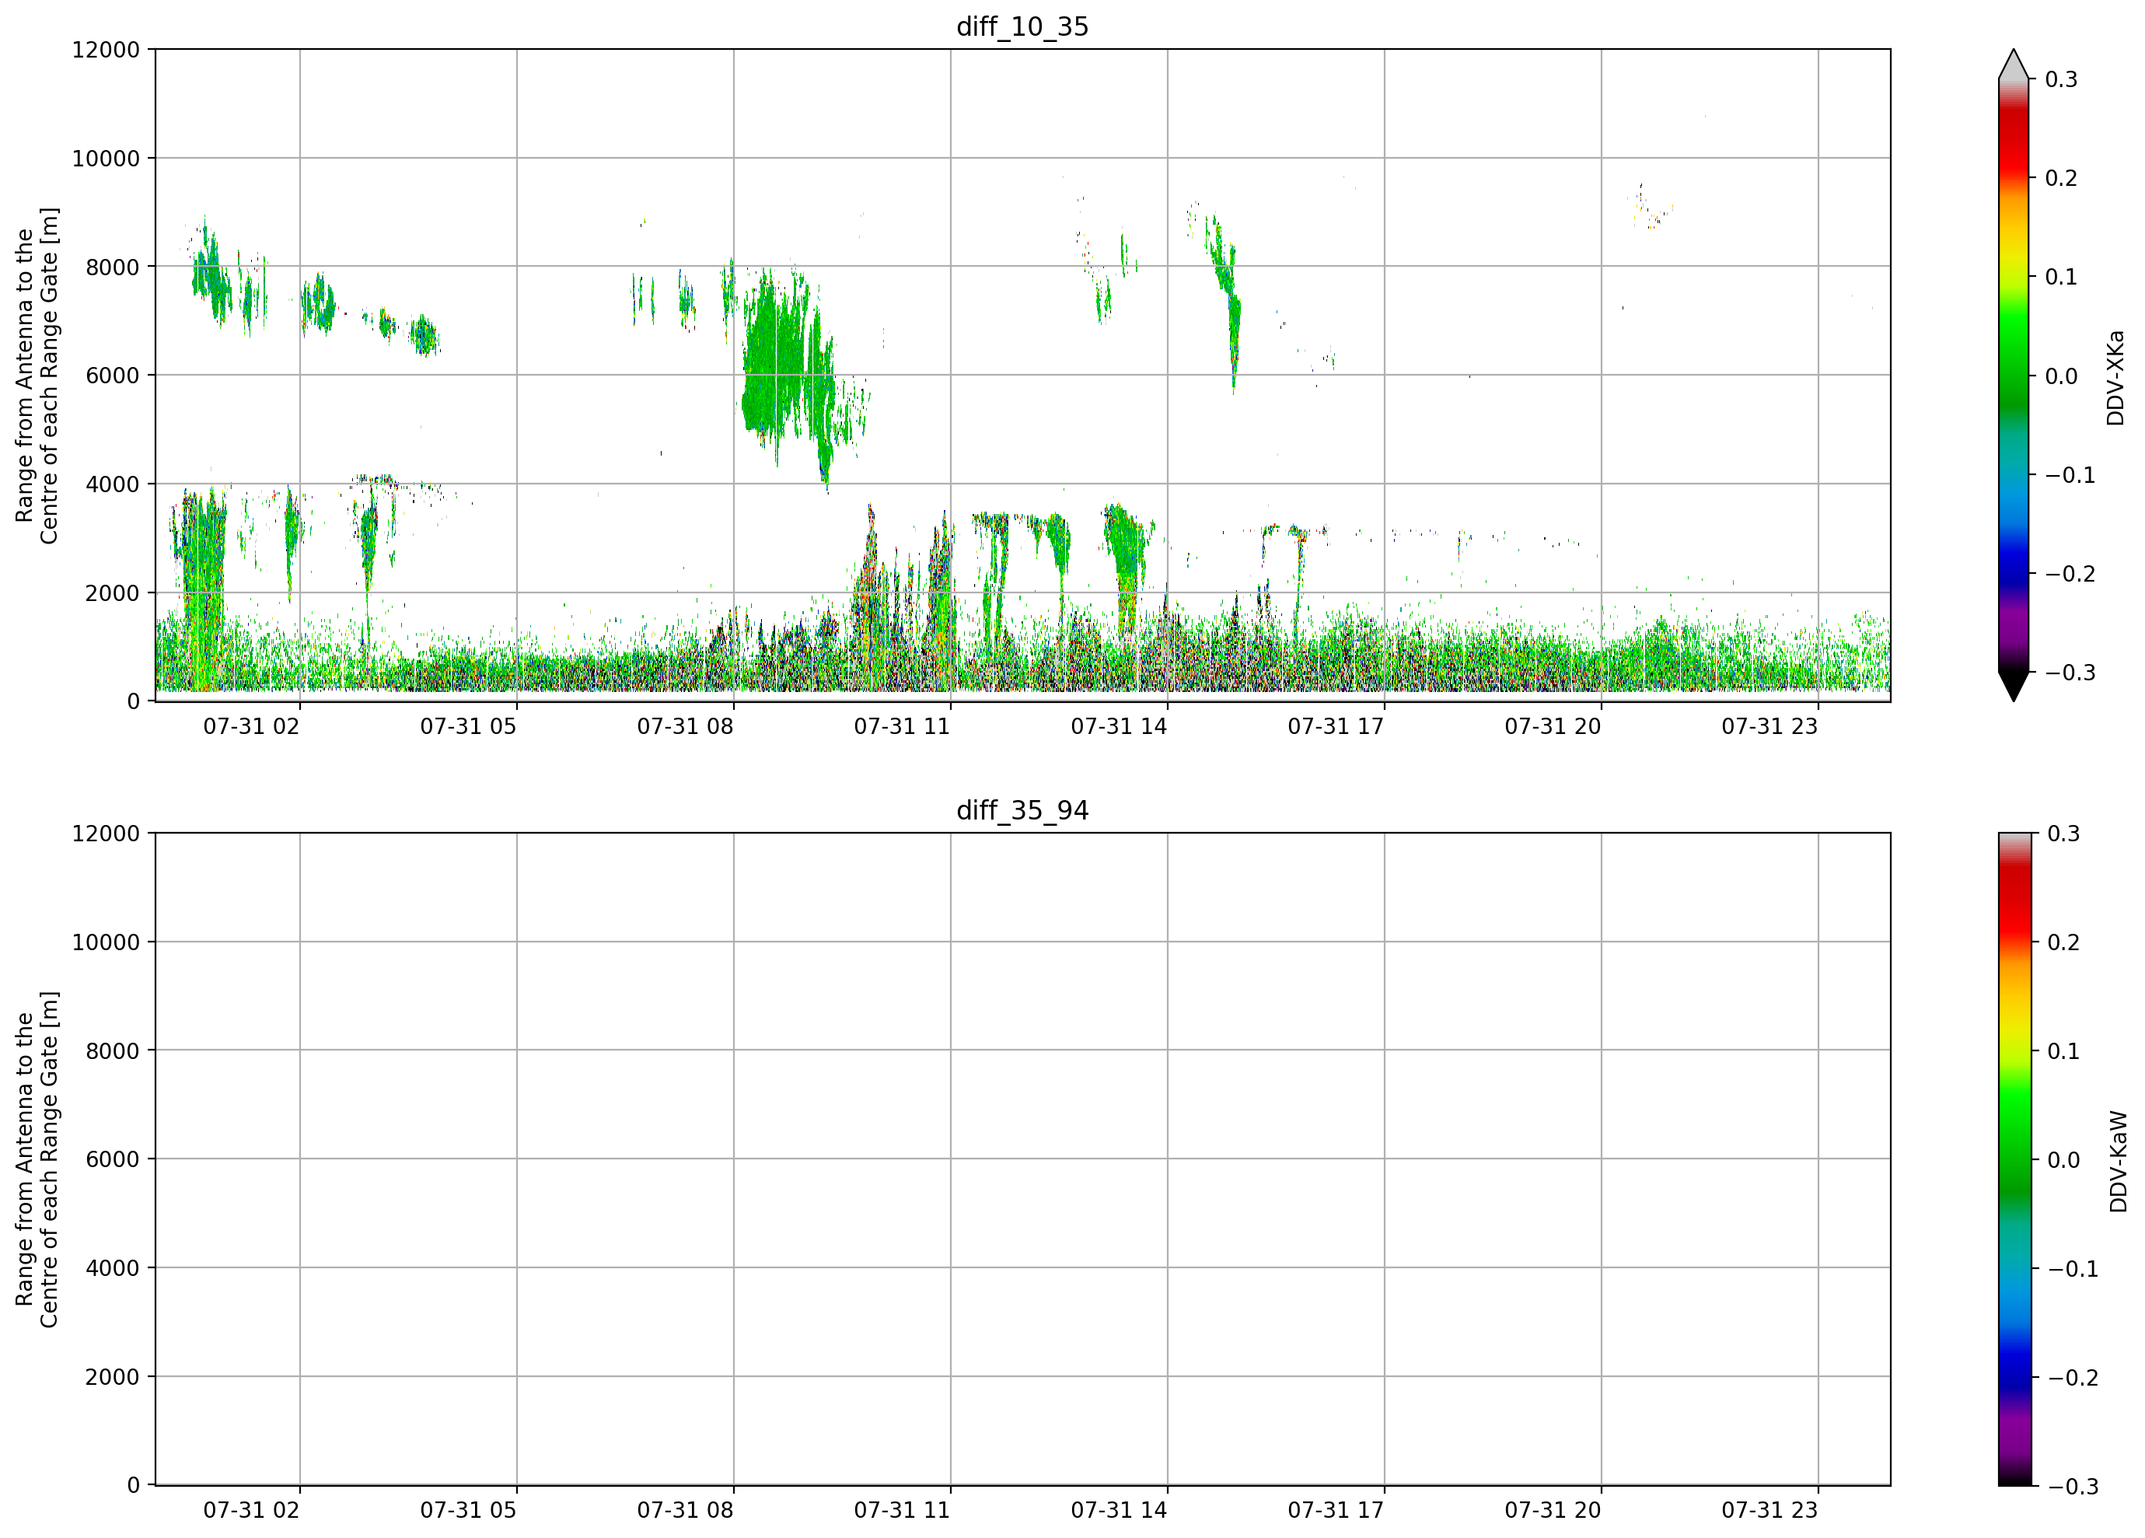Click the −0.2 tick on DDV-XKa colorbar
Viewport: 2145px width, 1538px height.
coord(2070,574)
